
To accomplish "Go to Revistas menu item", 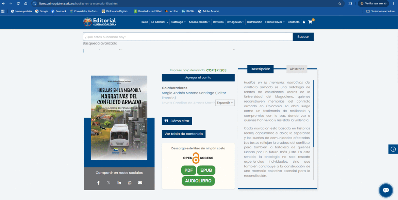I will pyautogui.click(x=218, y=22).
